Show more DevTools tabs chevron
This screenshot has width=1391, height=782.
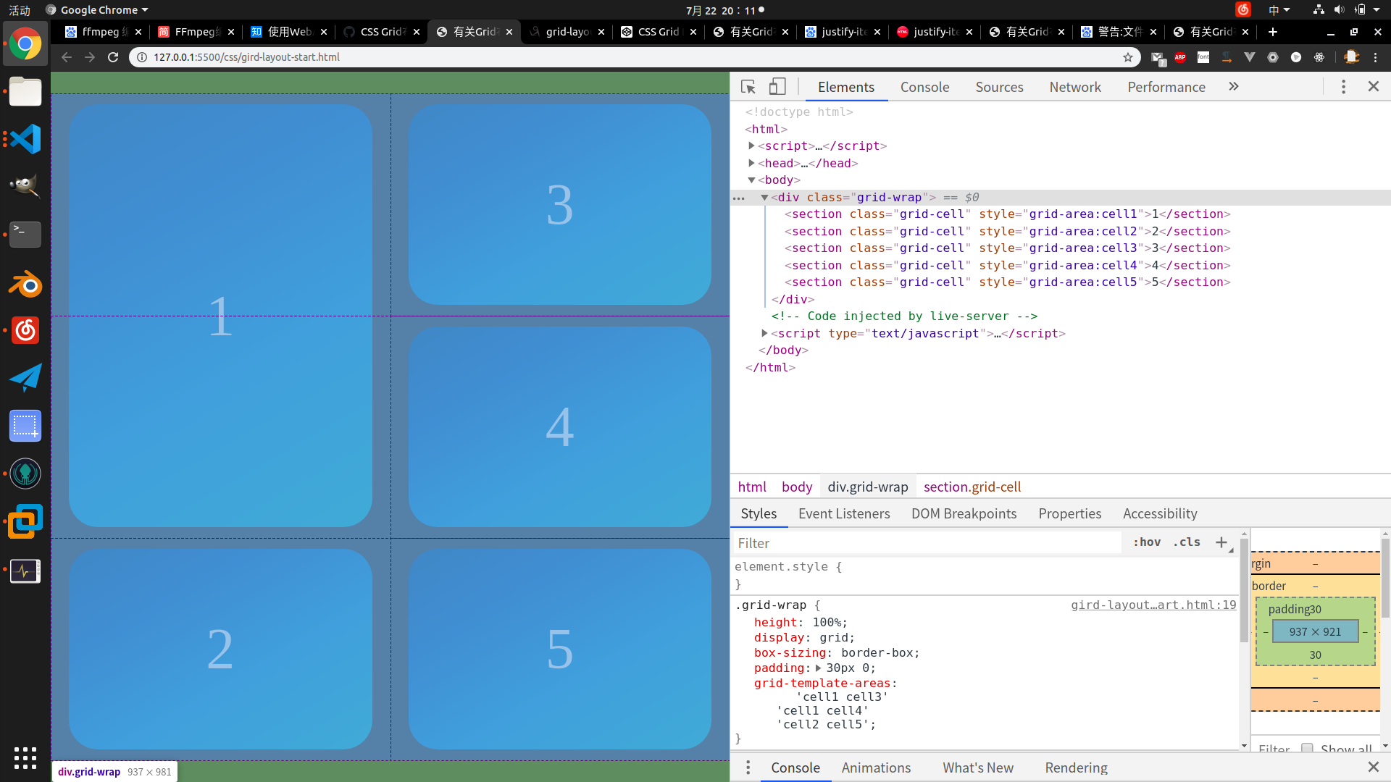(1234, 87)
